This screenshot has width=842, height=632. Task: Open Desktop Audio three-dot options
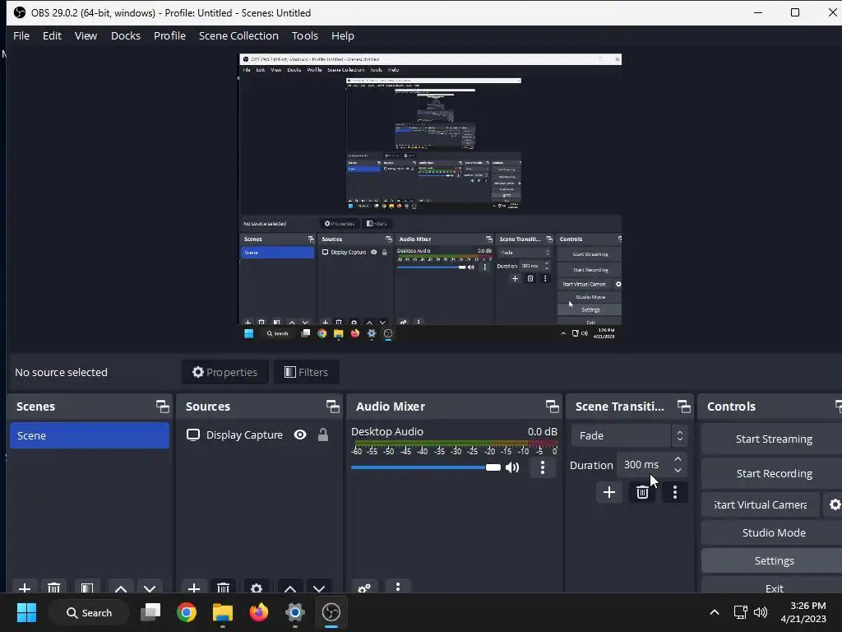pos(543,467)
